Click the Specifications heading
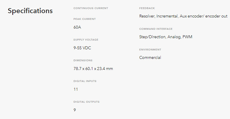 click(x=30, y=11)
